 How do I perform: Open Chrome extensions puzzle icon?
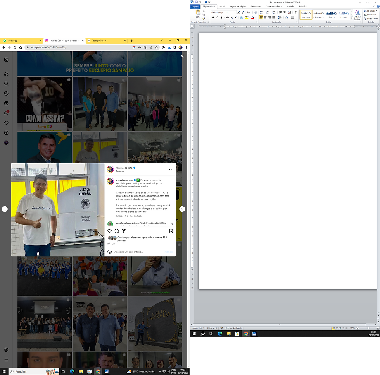(164, 48)
